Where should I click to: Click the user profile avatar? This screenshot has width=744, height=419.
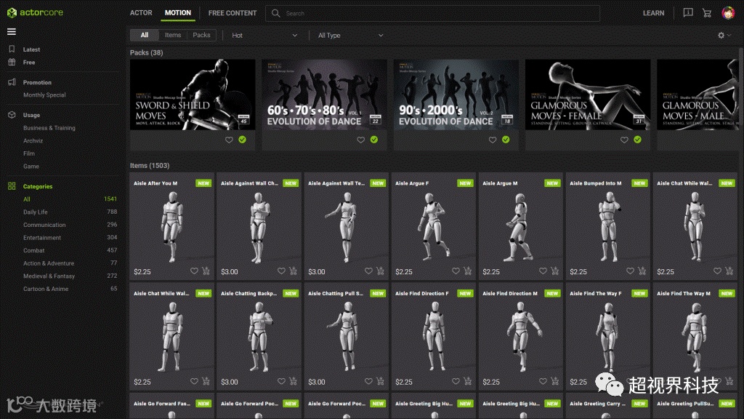tap(727, 13)
